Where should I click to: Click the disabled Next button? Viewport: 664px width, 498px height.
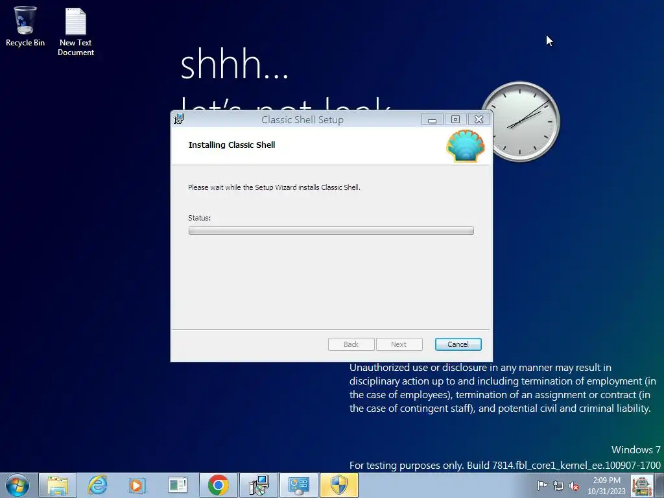399,344
